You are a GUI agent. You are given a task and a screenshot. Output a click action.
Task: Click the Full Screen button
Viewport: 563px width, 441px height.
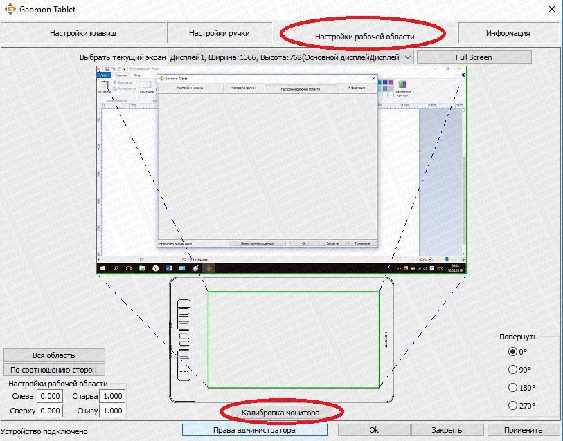[x=474, y=57]
